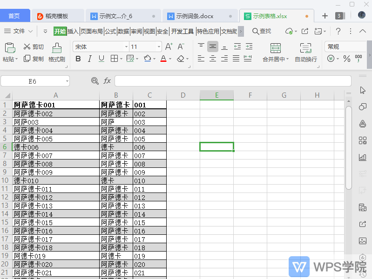
Task: Toggle underline formatting
Action: [x=101, y=59]
